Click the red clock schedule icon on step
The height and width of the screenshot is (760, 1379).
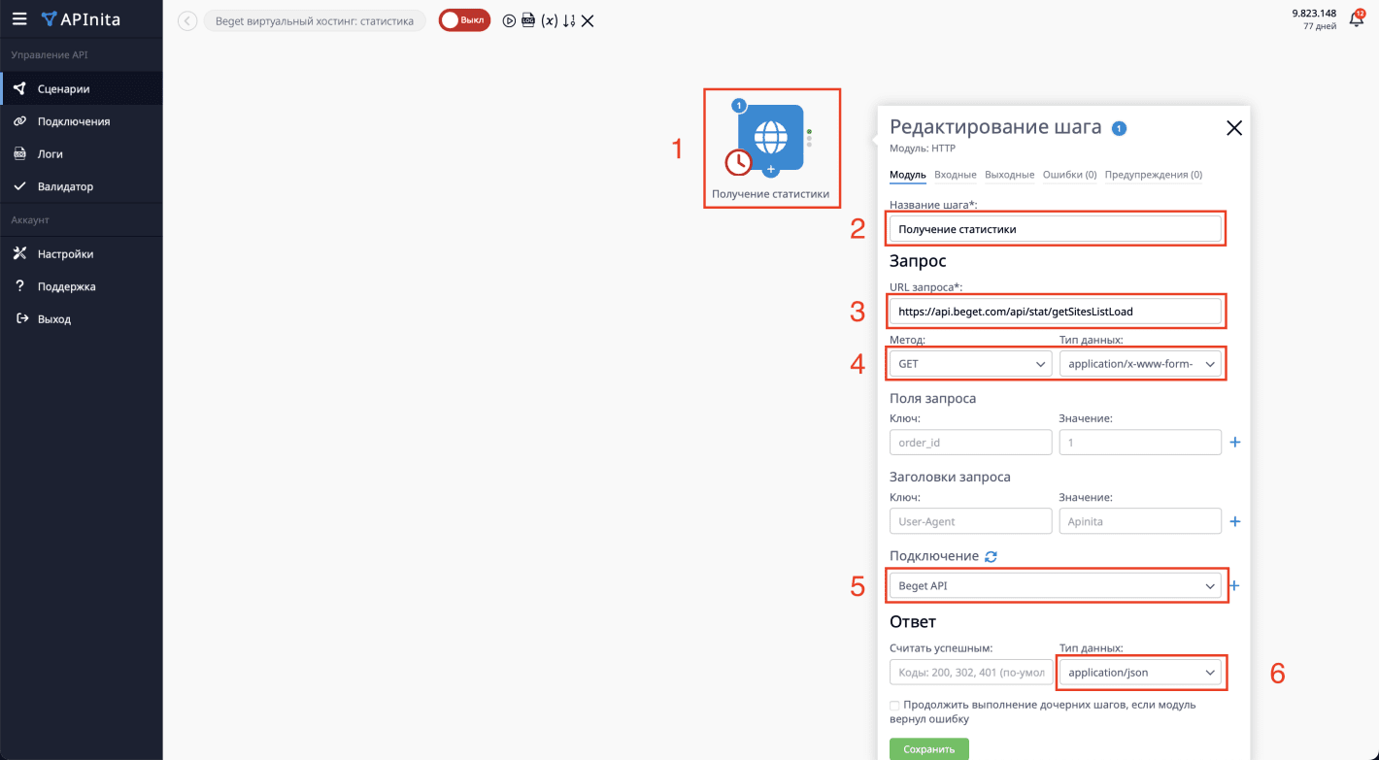tap(739, 161)
